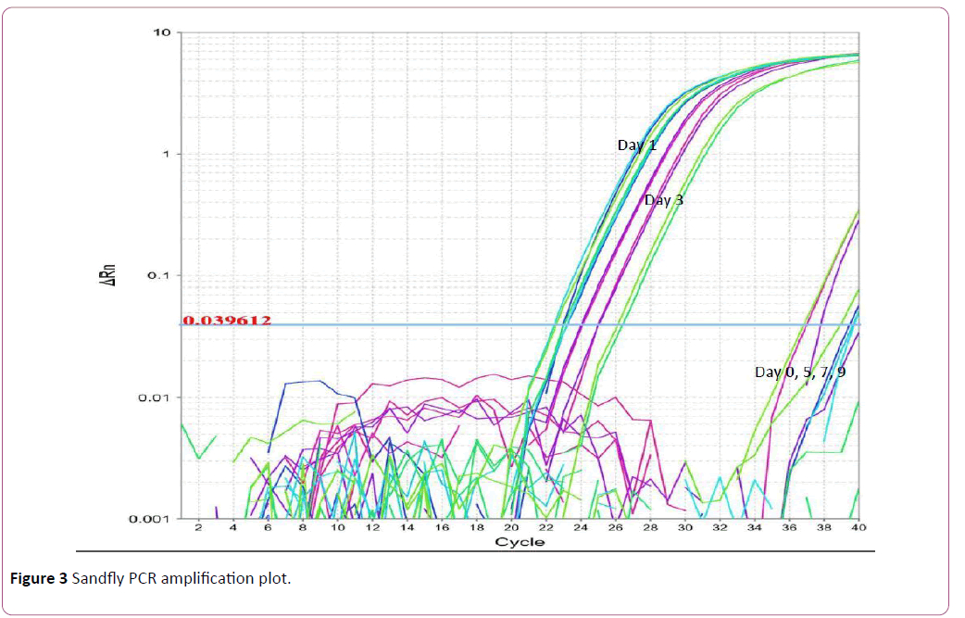
Task: Select the "Day 0, 5, 7, 9" label
Action: [799, 372]
